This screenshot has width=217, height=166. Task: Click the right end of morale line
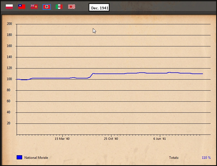[203, 74]
